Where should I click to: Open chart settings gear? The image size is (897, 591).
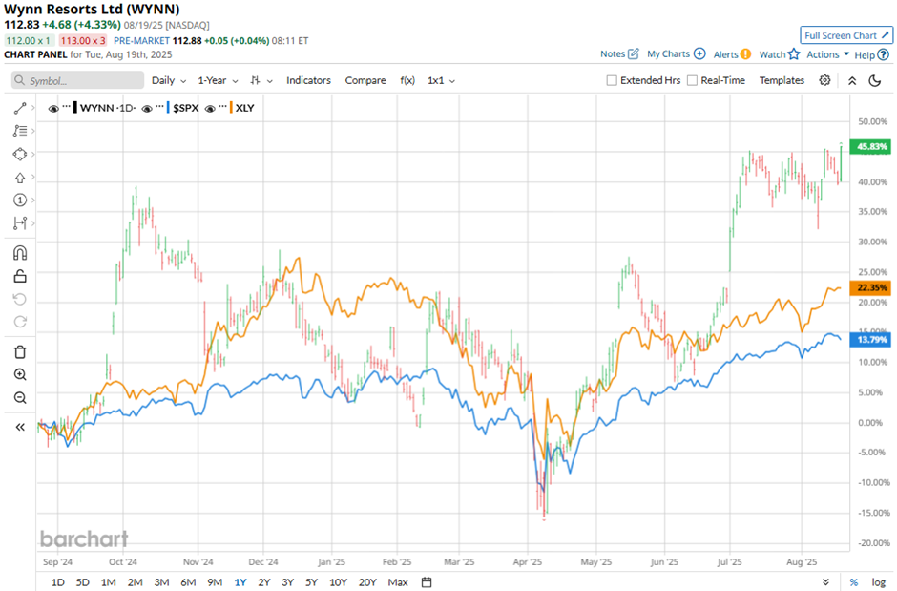click(x=824, y=80)
